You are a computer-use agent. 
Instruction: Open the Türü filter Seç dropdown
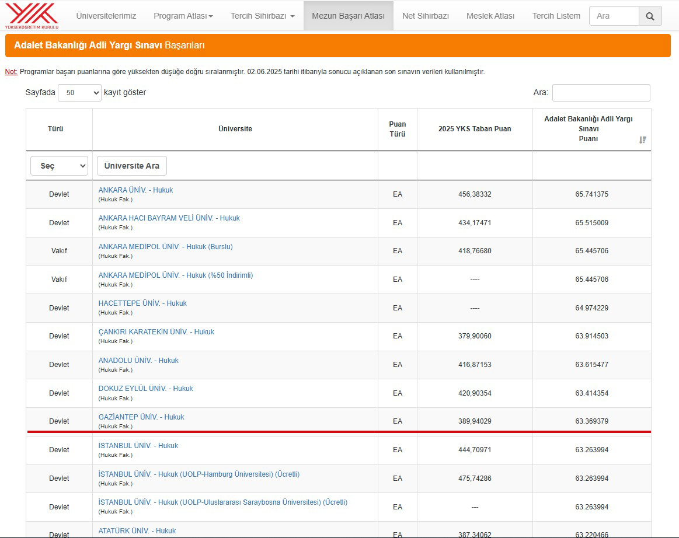click(x=59, y=166)
